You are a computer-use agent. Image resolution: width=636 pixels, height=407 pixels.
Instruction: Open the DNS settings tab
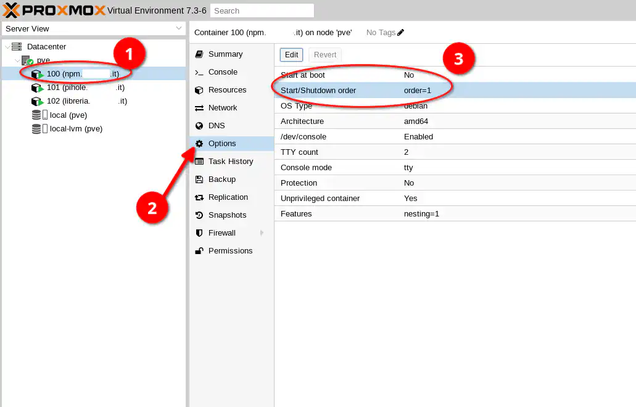231,126
